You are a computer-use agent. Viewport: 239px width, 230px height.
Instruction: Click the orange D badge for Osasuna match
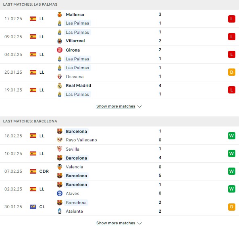pos(231,72)
